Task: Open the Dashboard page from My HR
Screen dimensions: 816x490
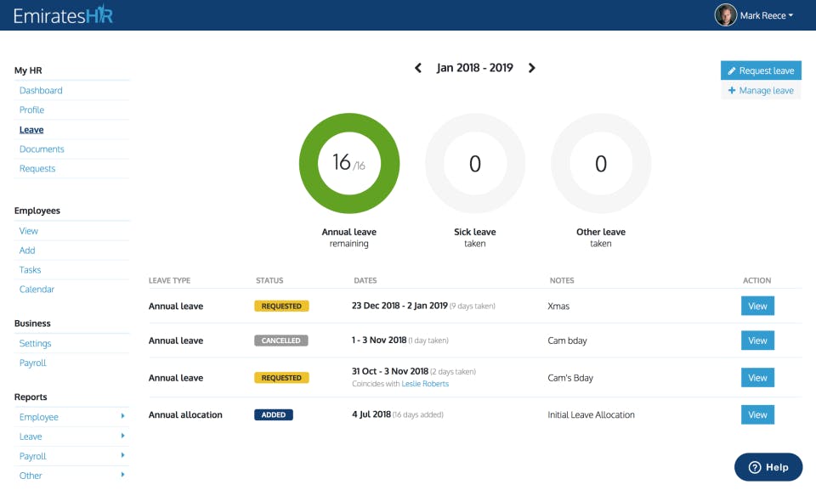Action: coord(41,90)
